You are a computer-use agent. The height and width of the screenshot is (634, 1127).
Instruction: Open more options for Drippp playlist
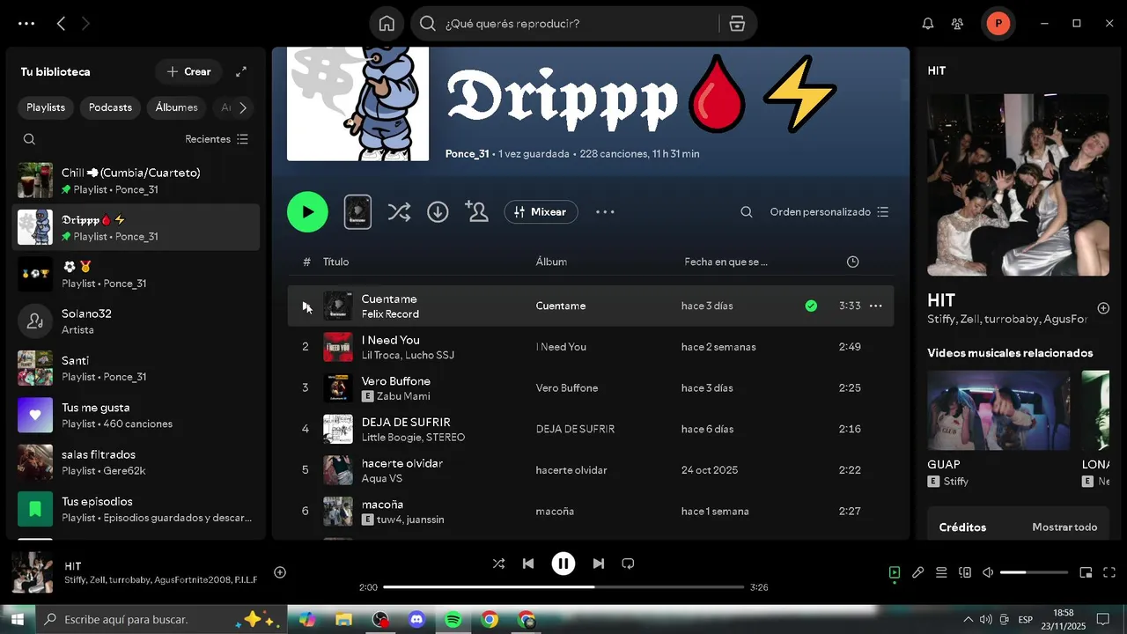(x=605, y=212)
